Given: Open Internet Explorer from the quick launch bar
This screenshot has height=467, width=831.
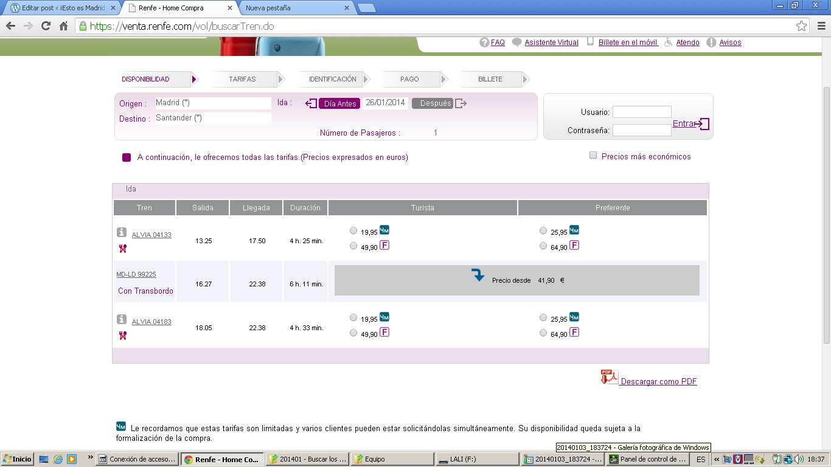Looking at the screenshot, I should 58,459.
